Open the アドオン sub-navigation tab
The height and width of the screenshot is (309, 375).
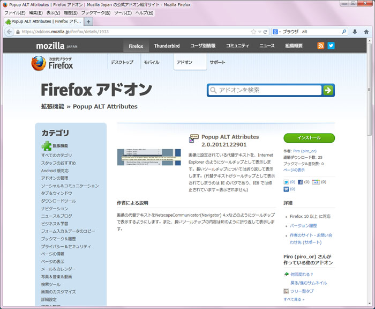190,62
